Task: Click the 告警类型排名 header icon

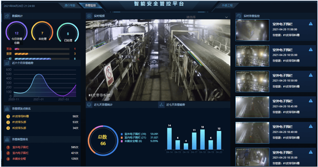Action: point(7,139)
